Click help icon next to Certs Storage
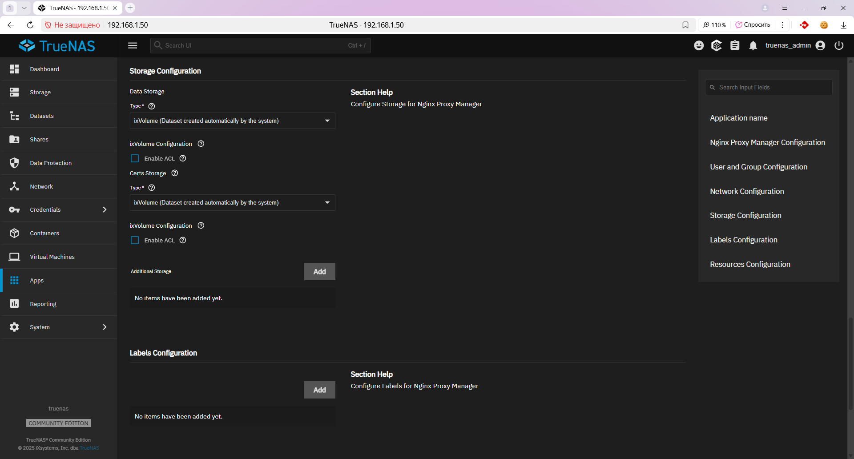Viewport: 854px width, 459px height. [175, 173]
